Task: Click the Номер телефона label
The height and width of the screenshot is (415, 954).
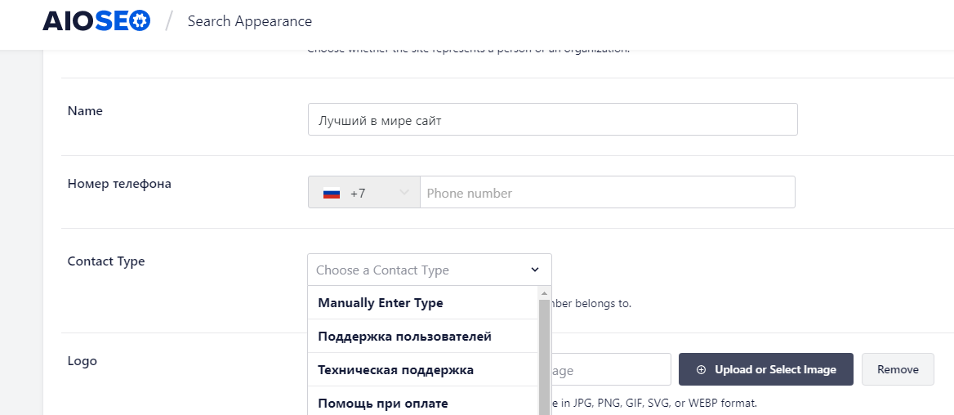Action: 119,184
